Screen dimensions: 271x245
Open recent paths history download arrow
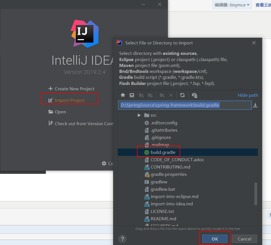(x=255, y=105)
